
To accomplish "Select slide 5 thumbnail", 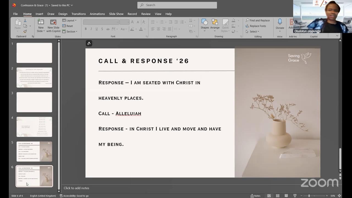I will tap(34, 152).
